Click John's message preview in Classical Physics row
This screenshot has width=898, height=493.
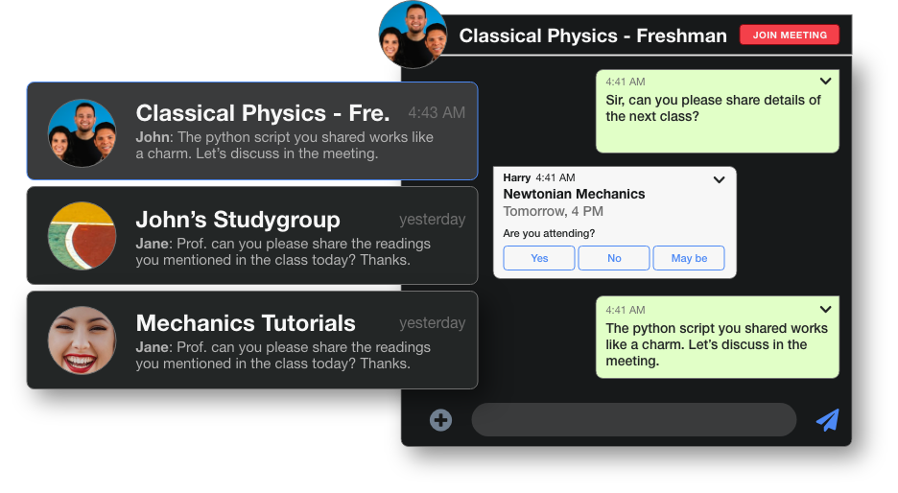tap(285, 146)
